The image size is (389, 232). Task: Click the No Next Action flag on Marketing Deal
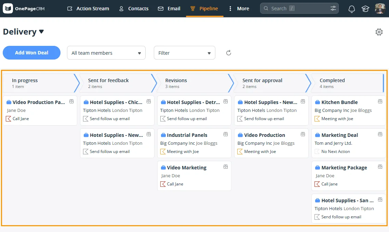317,152
